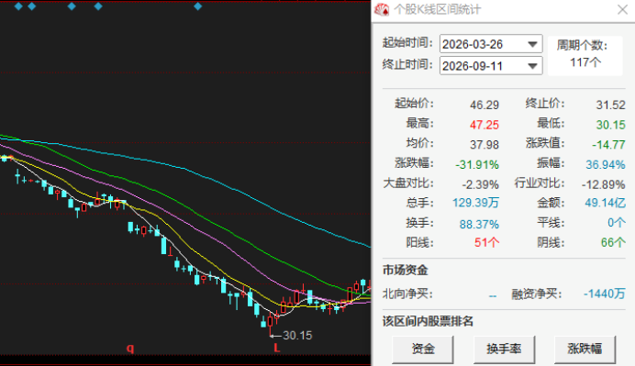This screenshot has height=366, width=635.
Task: Click the 均价 value 37.98
Action: (485, 145)
